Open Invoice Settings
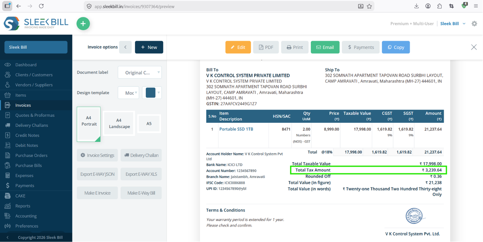Screen dimensions: 483x242 pyautogui.click(x=97, y=155)
